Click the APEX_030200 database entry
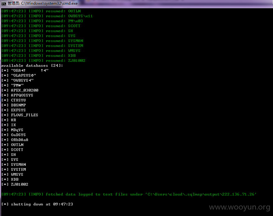 (x=20, y=90)
